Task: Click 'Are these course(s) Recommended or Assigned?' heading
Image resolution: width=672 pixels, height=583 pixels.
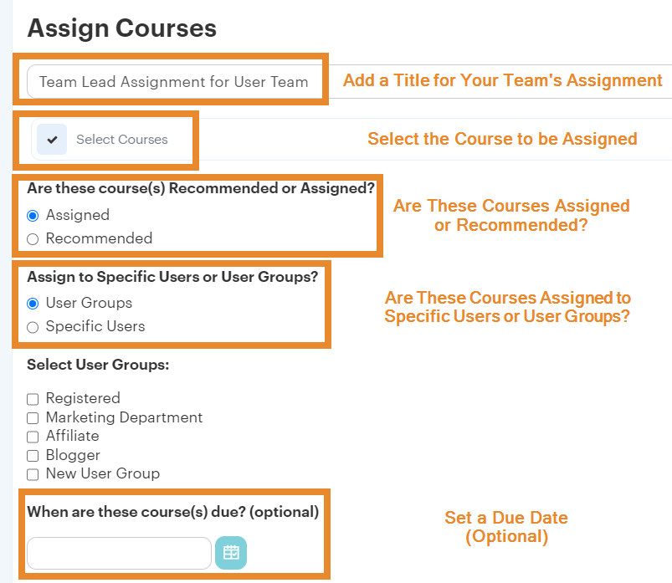Action: [x=201, y=188]
